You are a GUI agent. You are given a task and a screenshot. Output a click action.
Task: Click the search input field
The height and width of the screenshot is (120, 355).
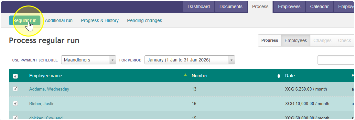point(336,60)
